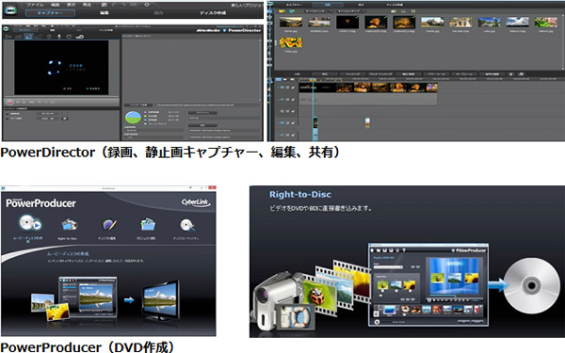Image resolution: width=565 pixels, height=353 pixels.
Task: Select the disc editing icon with pencil
Action: [109, 225]
